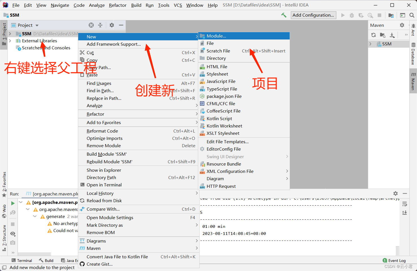Open the Web side tab
This screenshot has width=417, height=271.
point(4,211)
